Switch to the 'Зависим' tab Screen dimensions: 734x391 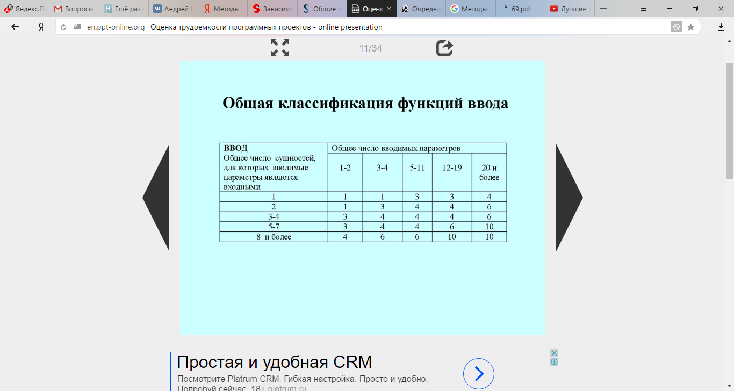(272, 9)
